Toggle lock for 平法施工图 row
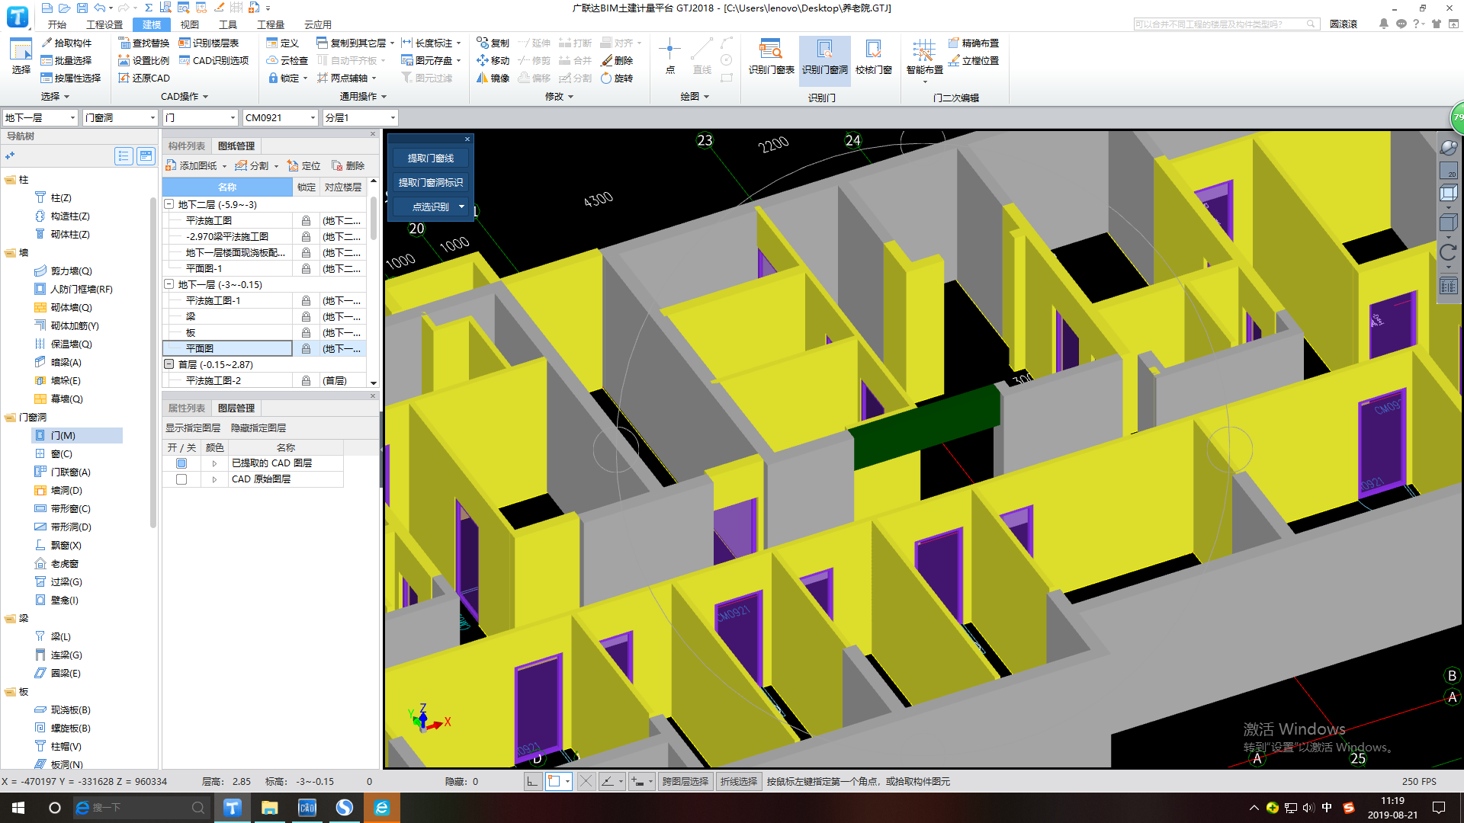Image resolution: width=1464 pixels, height=823 pixels. [306, 220]
